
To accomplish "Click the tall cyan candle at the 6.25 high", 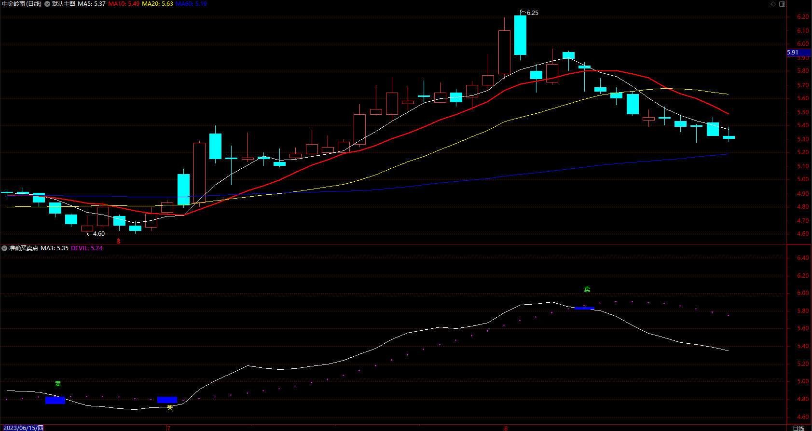I will [x=520, y=35].
